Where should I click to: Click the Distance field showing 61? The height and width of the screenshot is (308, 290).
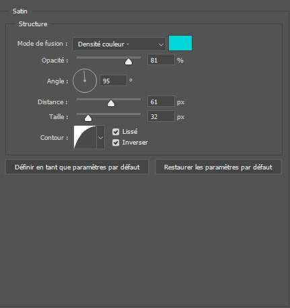[x=161, y=102]
